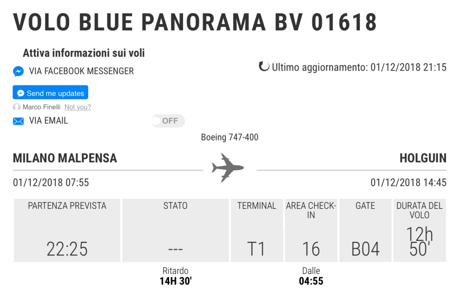Click the VIA FACEBOOK MESSENGER label
Image resolution: width=452 pixels, height=297 pixels.
coord(81,71)
